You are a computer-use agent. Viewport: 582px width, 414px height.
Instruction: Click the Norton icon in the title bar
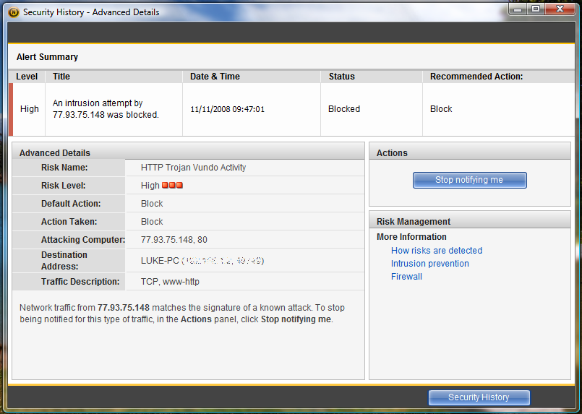click(x=13, y=12)
